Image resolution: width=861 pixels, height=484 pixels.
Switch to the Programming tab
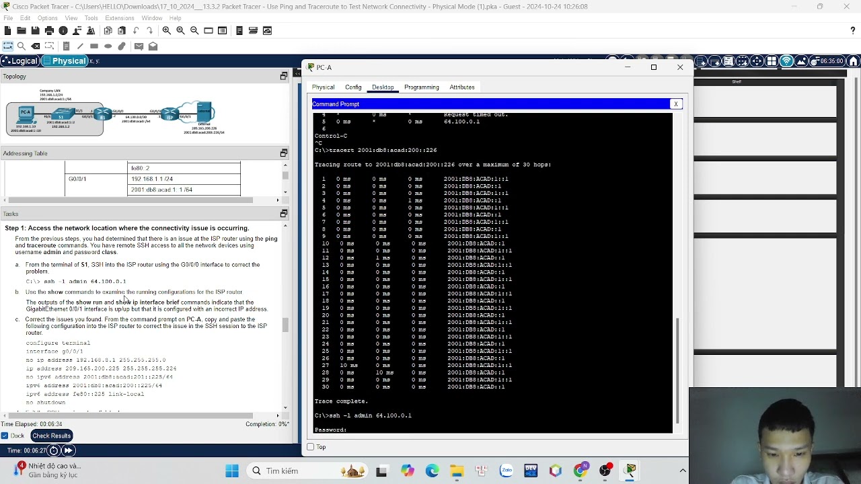tap(422, 87)
